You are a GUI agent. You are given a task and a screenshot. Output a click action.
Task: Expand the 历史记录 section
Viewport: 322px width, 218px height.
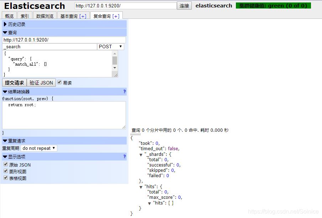(x=64, y=24)
